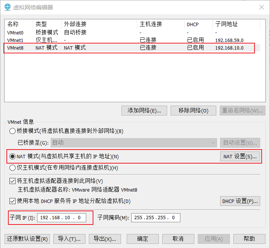Viewport: 270px width, 248px height.
Task: Click the 确定 button
Action: [x=143, y=239]
